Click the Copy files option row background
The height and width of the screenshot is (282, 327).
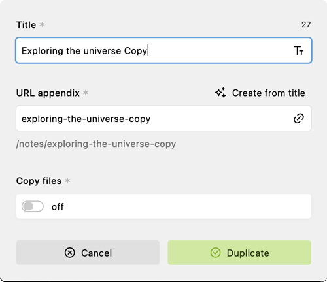point(163,206)
